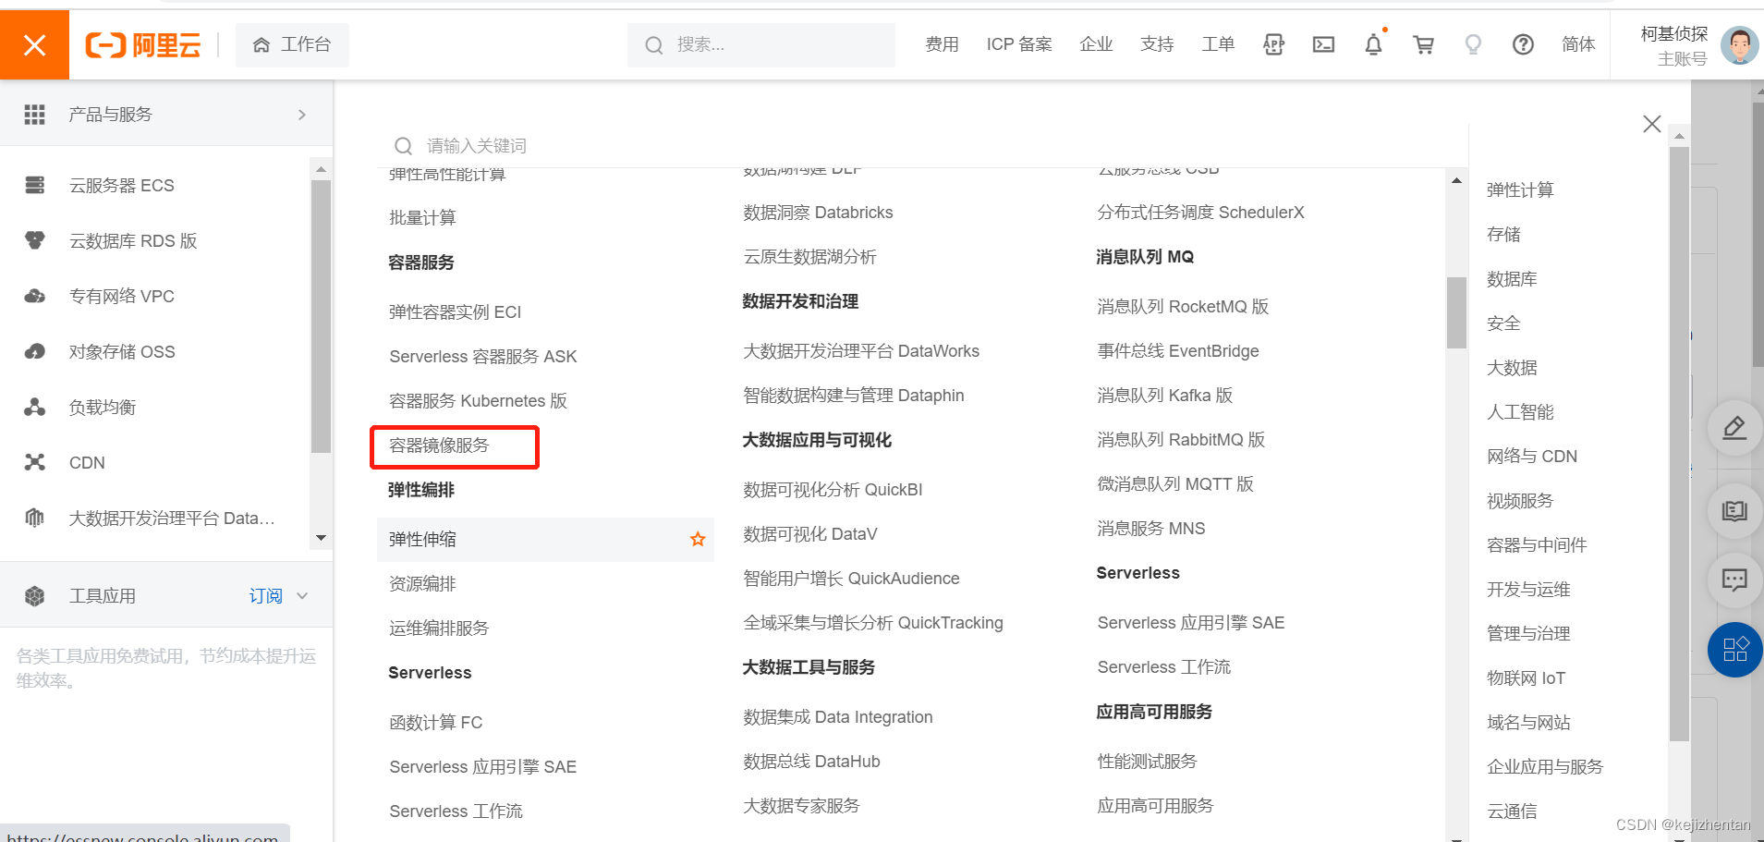Open 事件总线 EventBridge
Screen dimensions: 1764x842
tap(1178, 351)
